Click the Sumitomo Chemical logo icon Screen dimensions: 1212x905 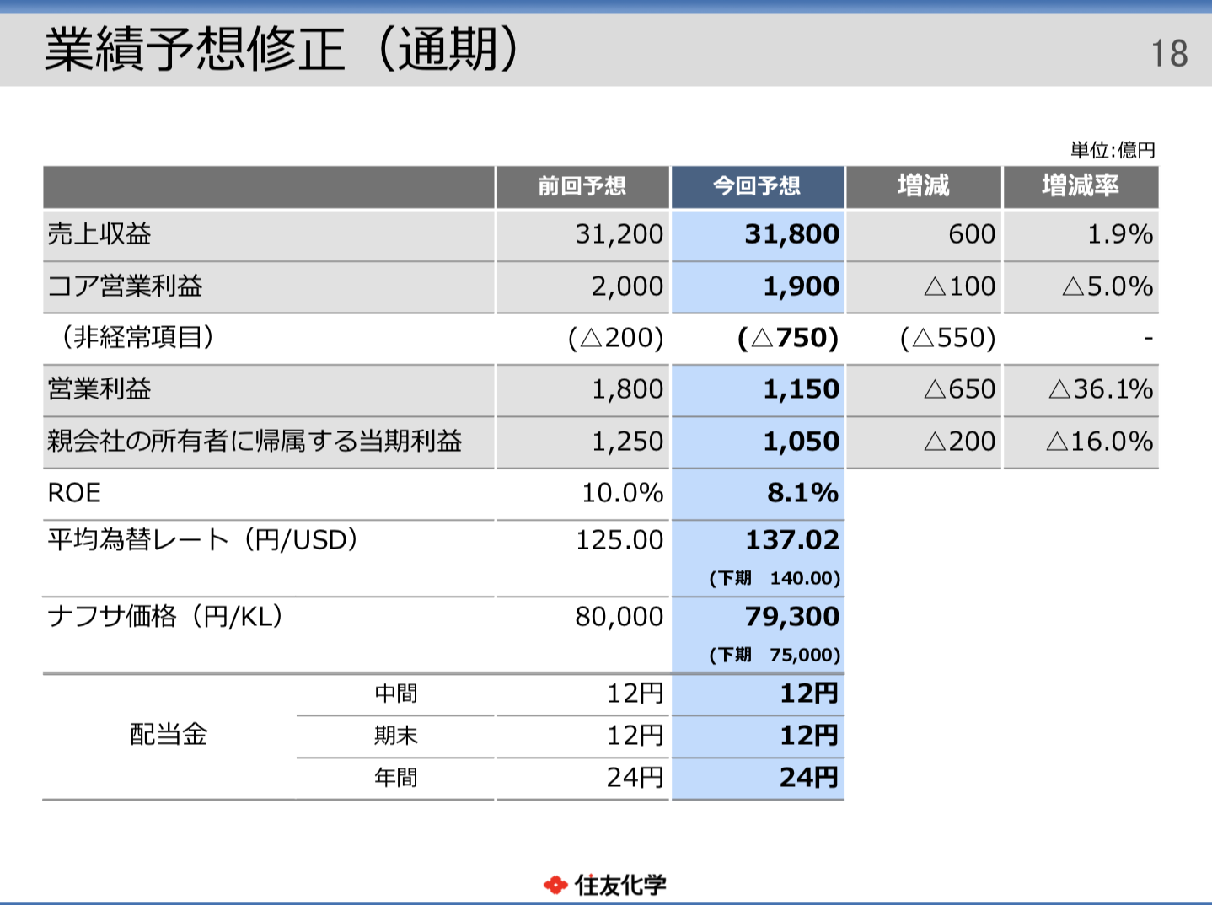pos(555,885)
